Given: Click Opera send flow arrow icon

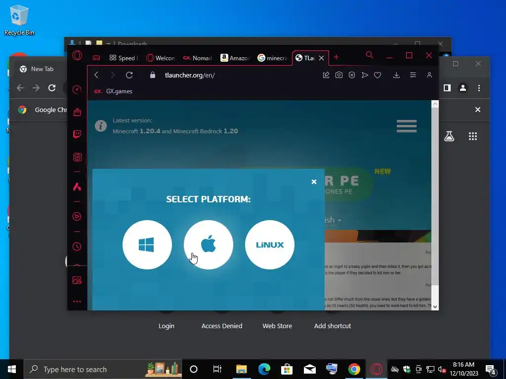Looking at the screenshot, I should tap(365, 75).
